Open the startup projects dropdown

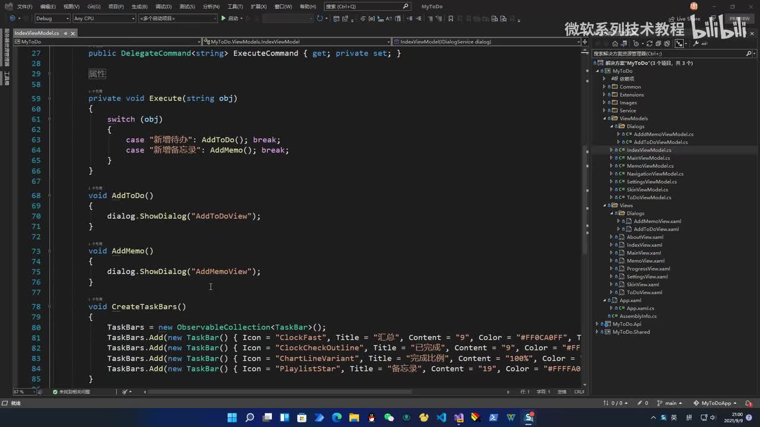pyautogui.click(x=178, y=18)
